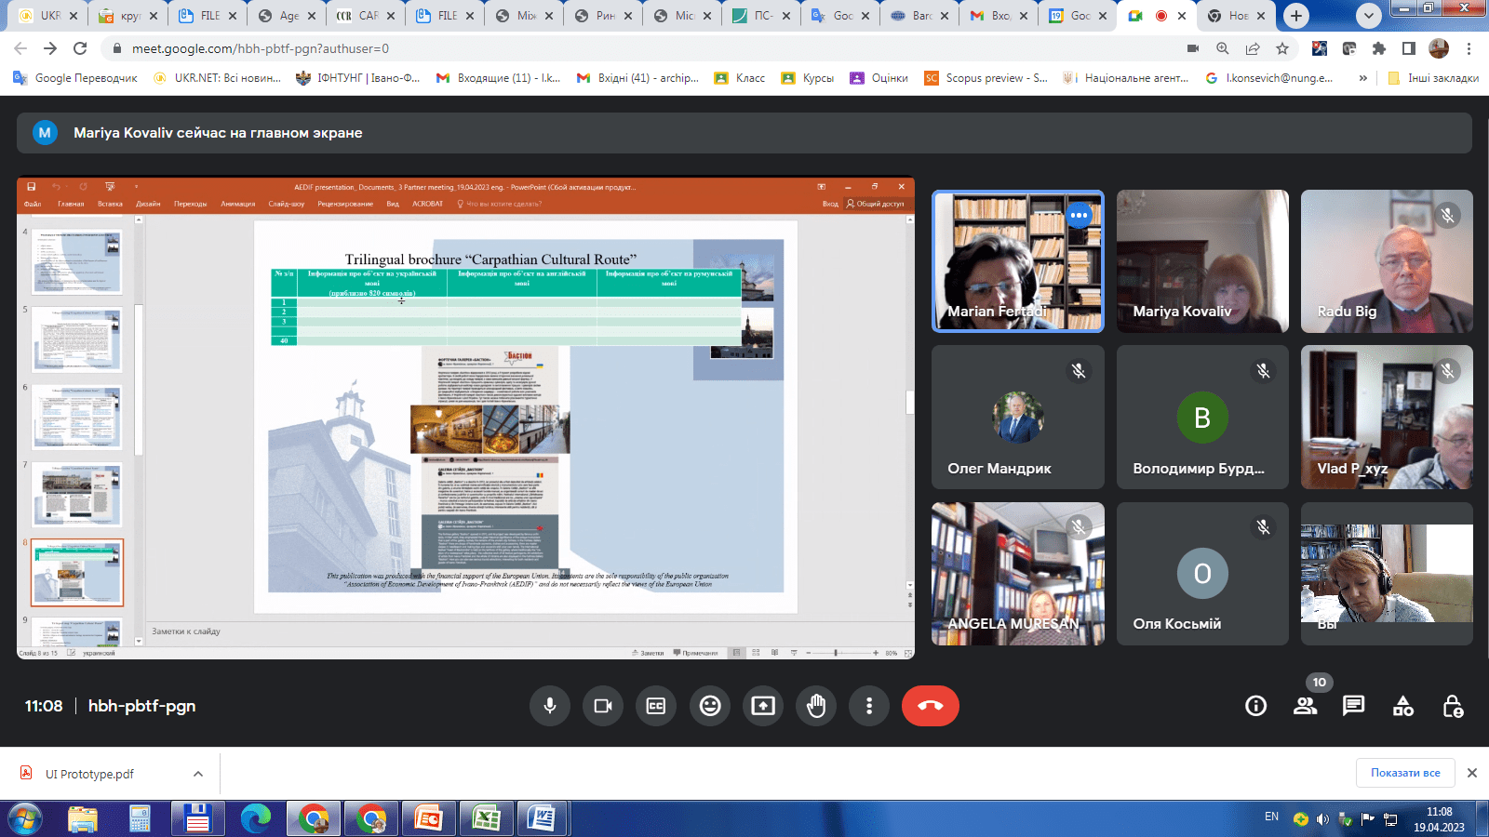Open the activities icon
This screenshot has width=1489, height=837.
pyautogui.click(x=1402, y=706)
